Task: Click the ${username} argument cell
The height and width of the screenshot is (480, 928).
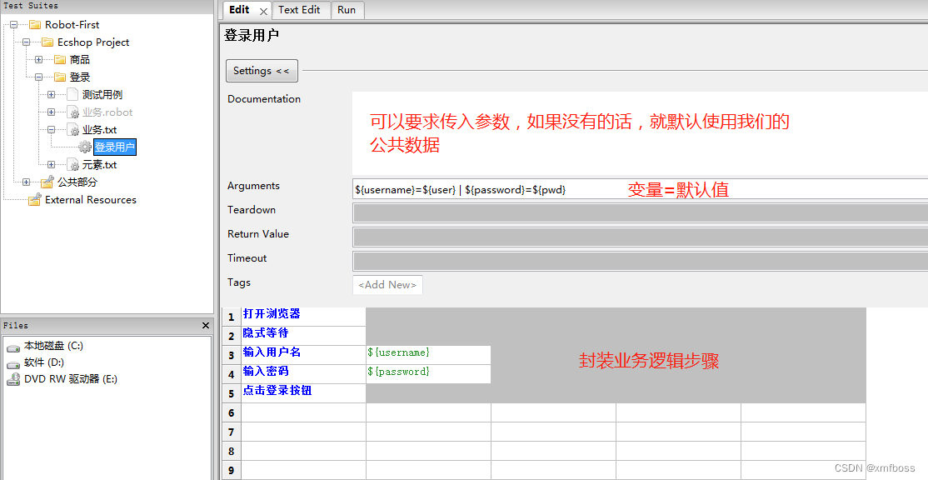Action: pos(428,355)
